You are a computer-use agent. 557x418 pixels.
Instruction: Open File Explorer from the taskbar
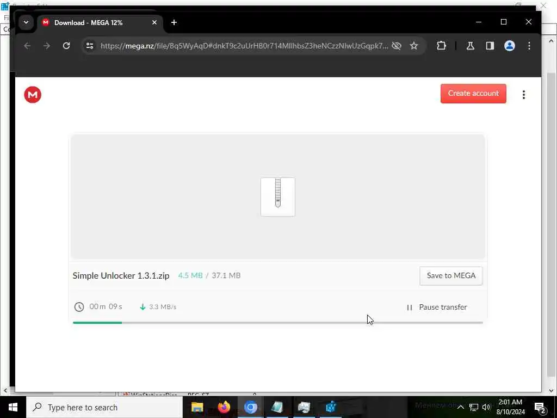click(x=197, y=407)
